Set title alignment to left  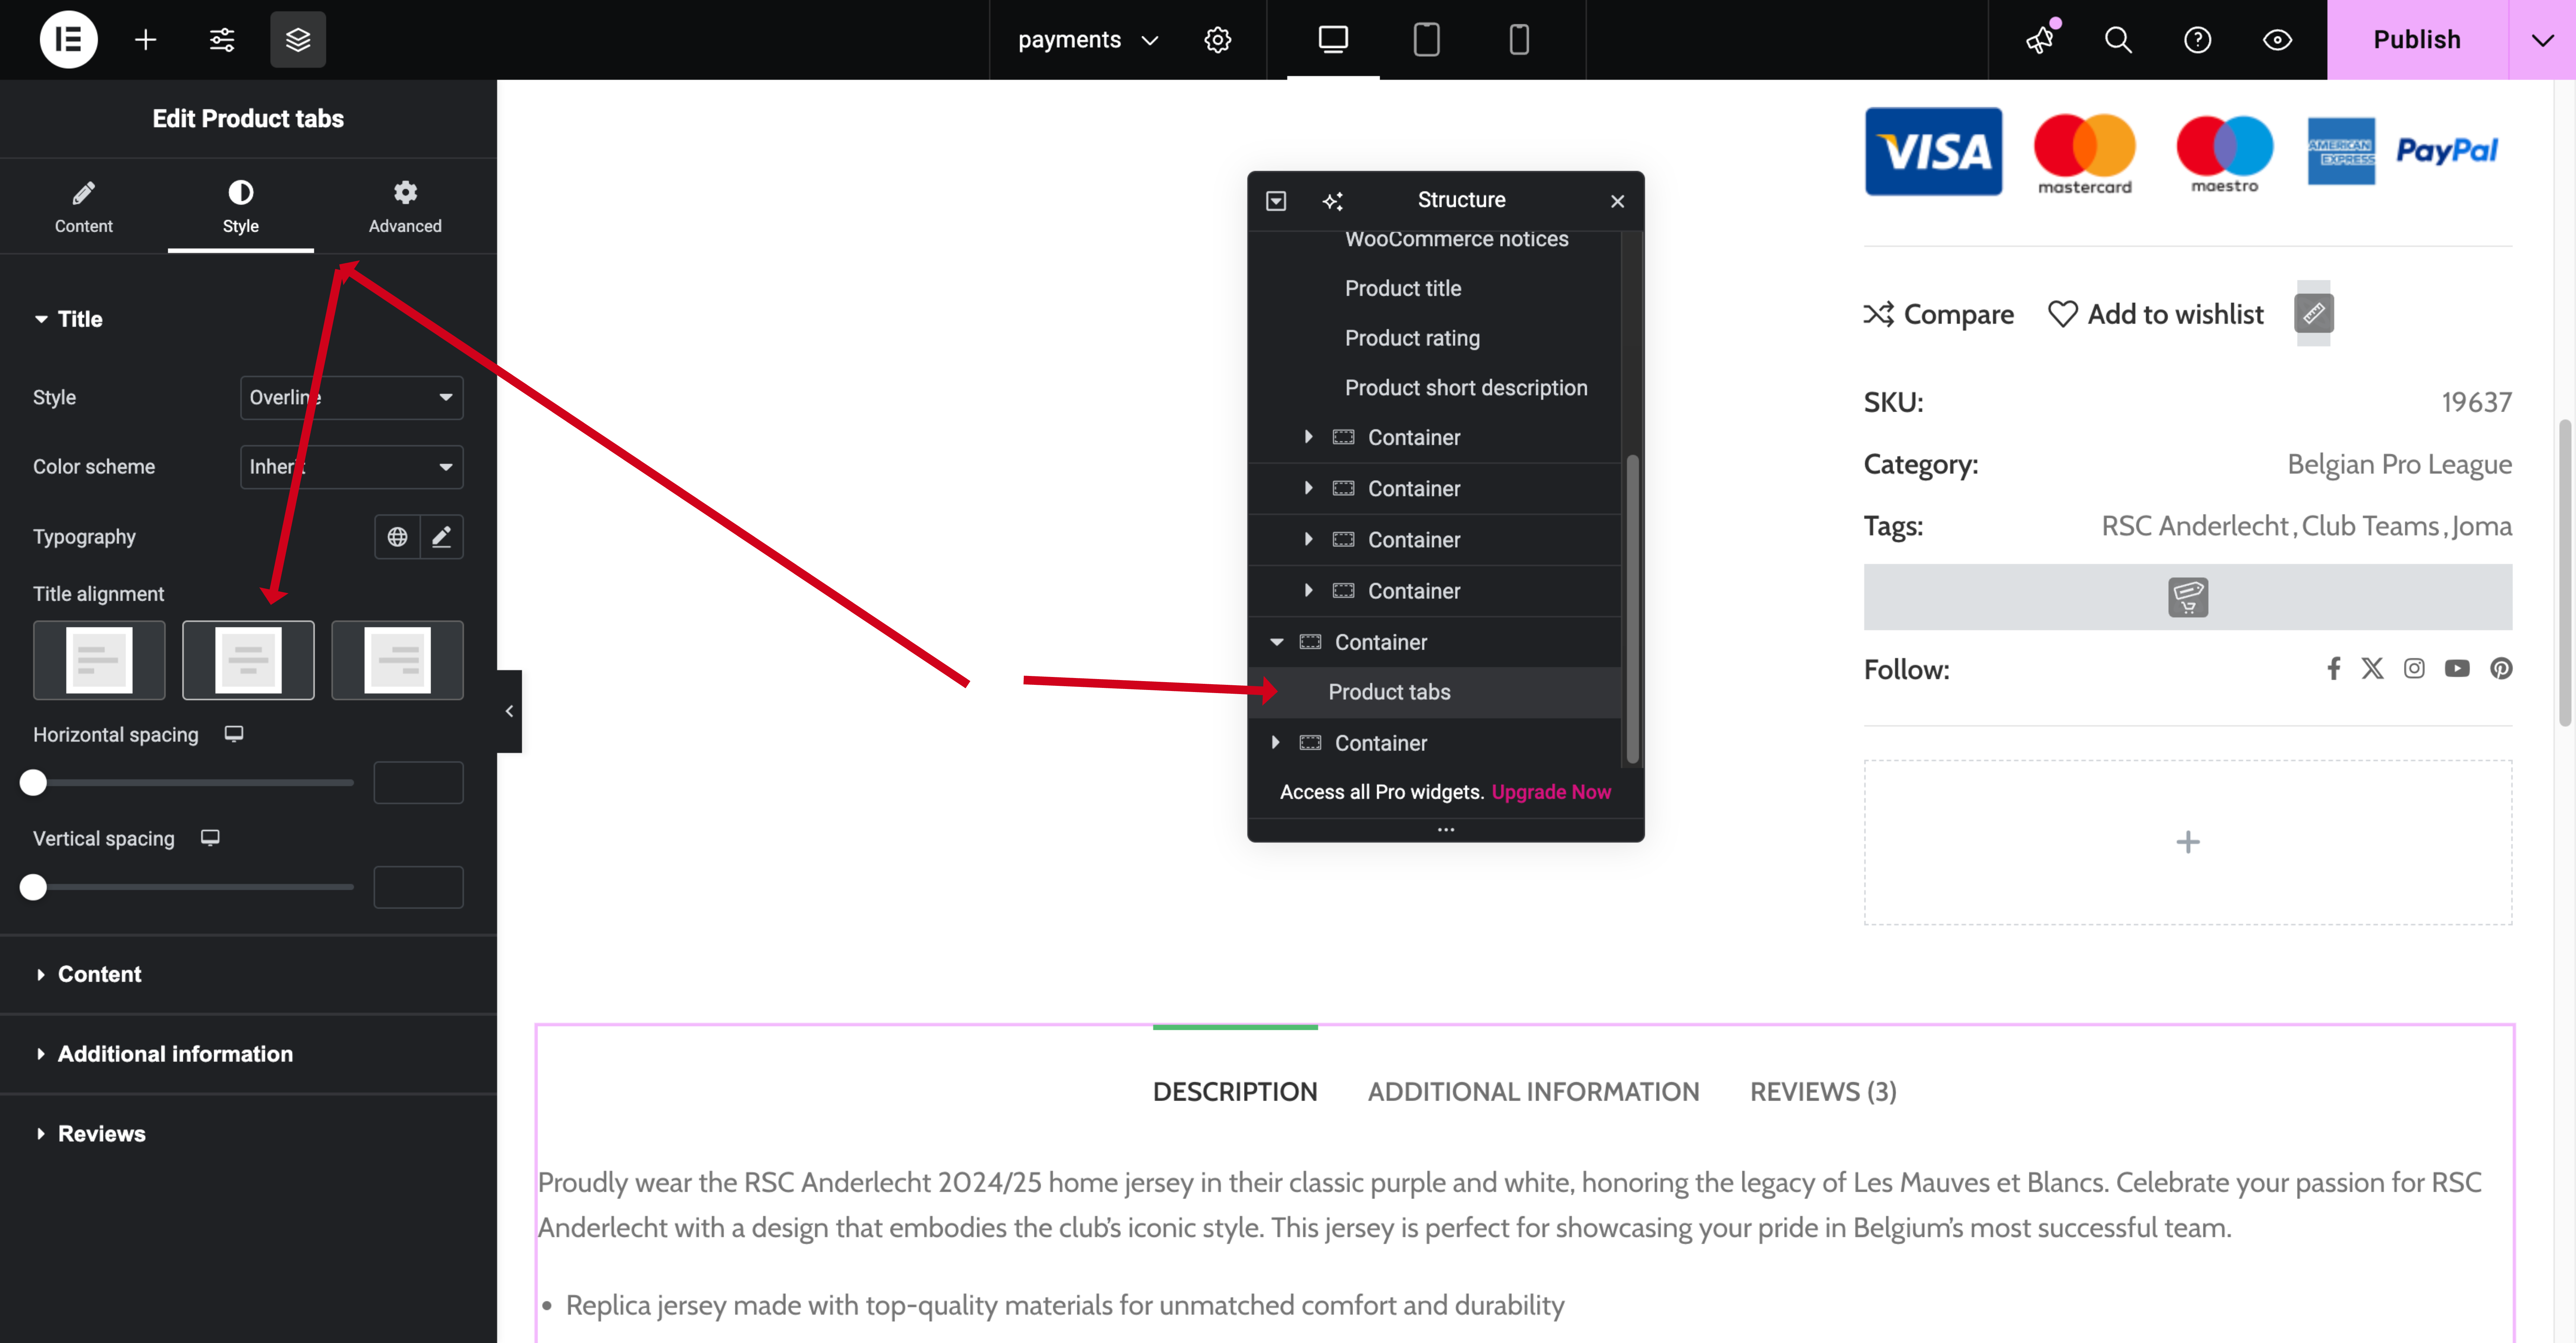tap(99, 660)
